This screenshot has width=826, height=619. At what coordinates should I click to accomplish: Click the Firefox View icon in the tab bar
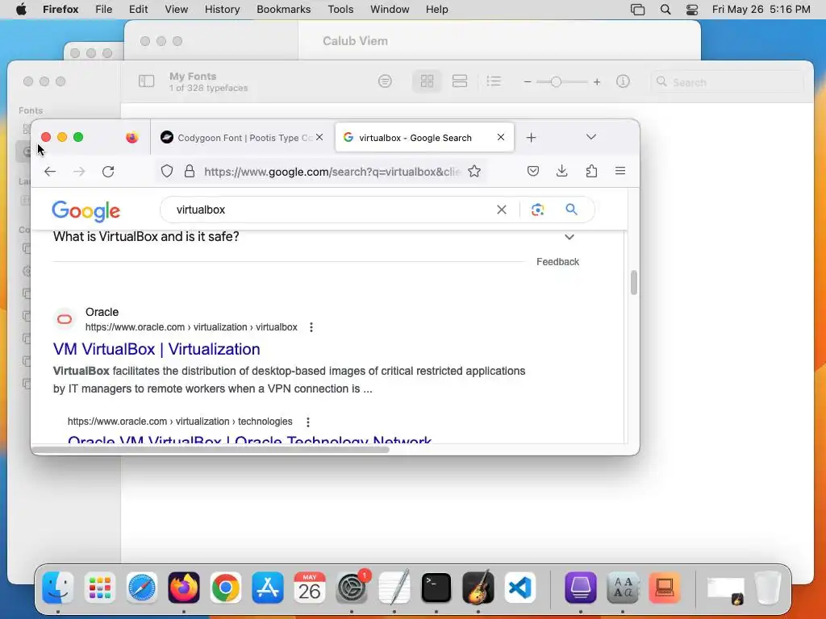(x=131, y=137)
